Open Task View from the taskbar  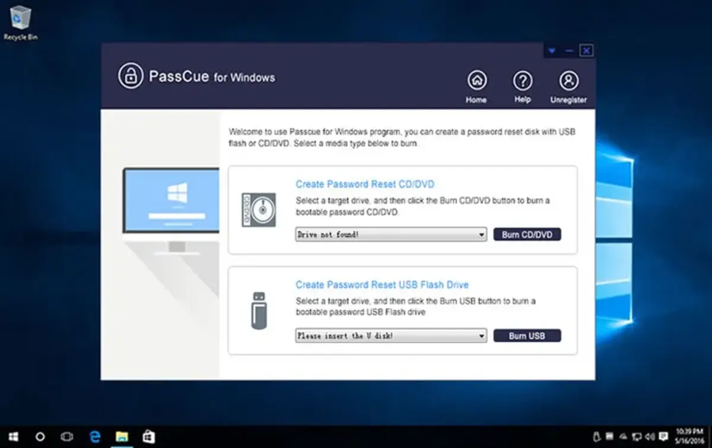click(x=67, y=437)
